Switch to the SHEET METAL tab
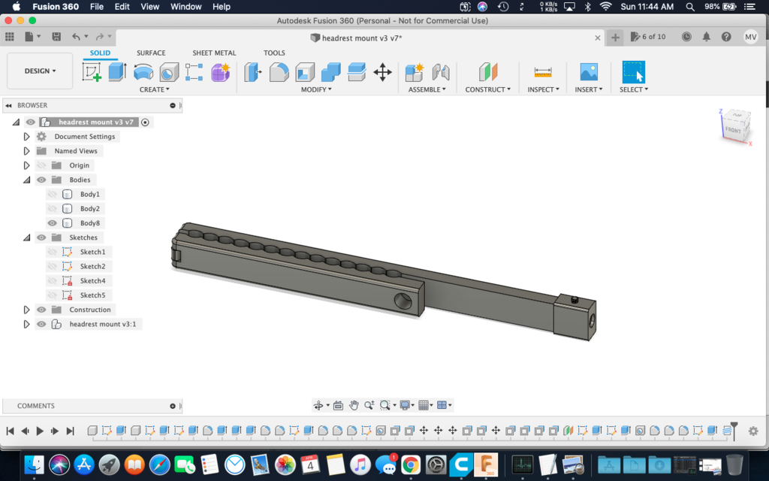The width and height of the screenshot is (769, 481). pos(214,53)
